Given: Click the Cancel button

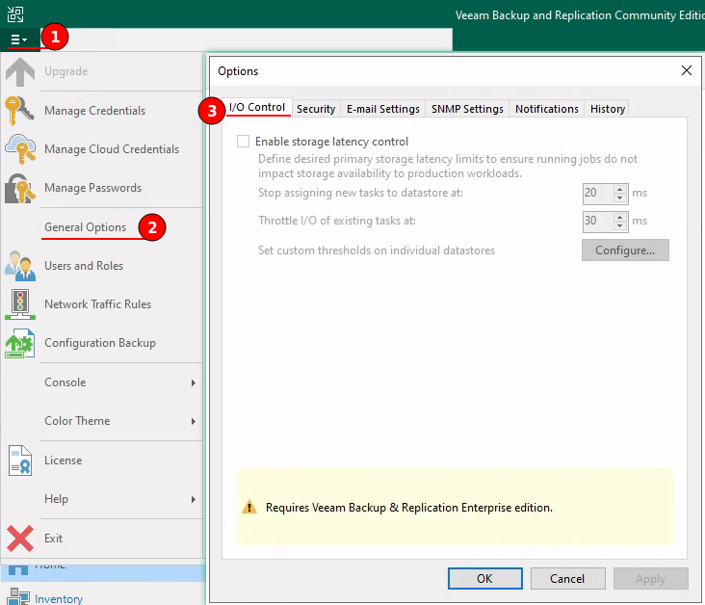Looking at the screenshot, I should tap(567, 578).
